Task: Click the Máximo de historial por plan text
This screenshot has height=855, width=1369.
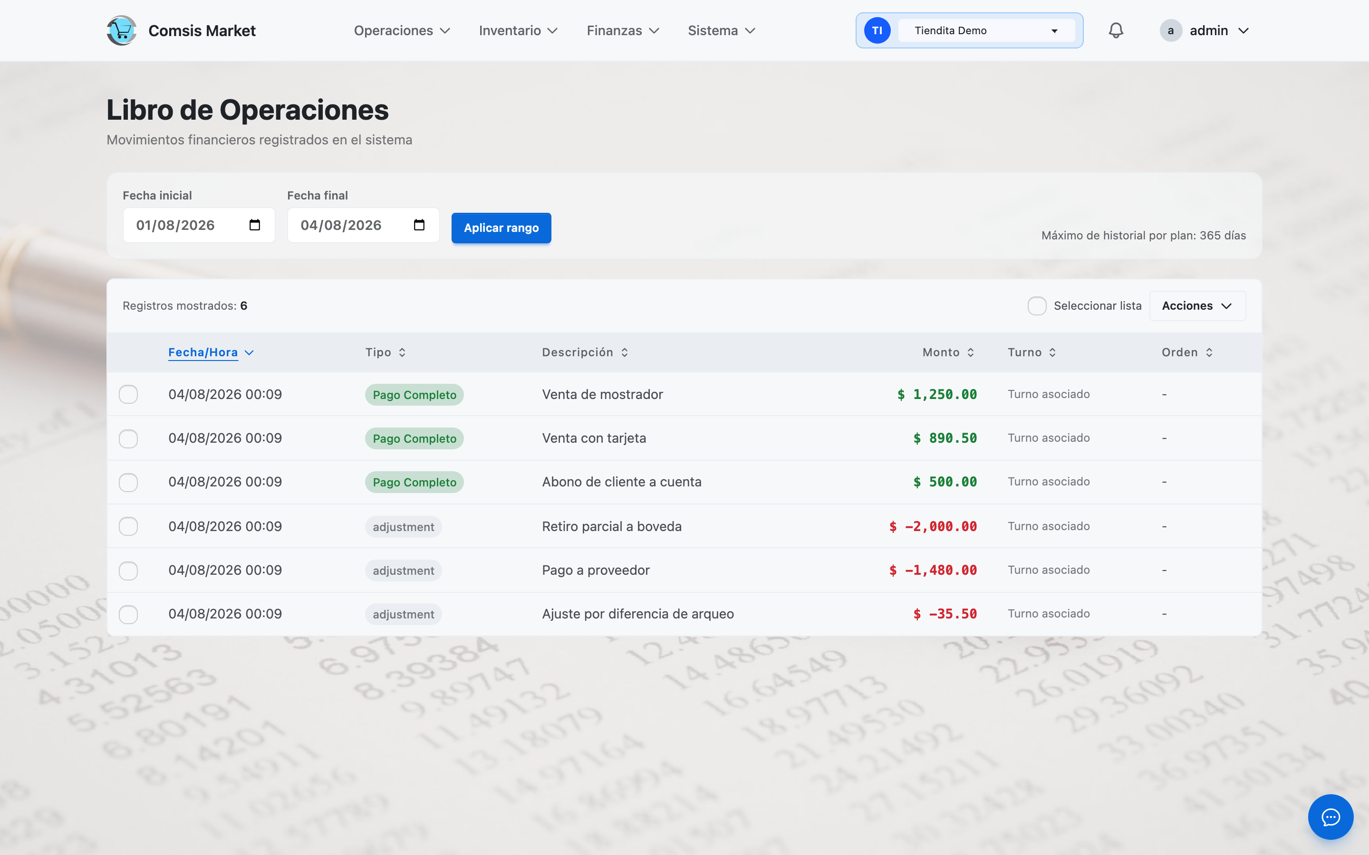Action: coord(1143,235)
